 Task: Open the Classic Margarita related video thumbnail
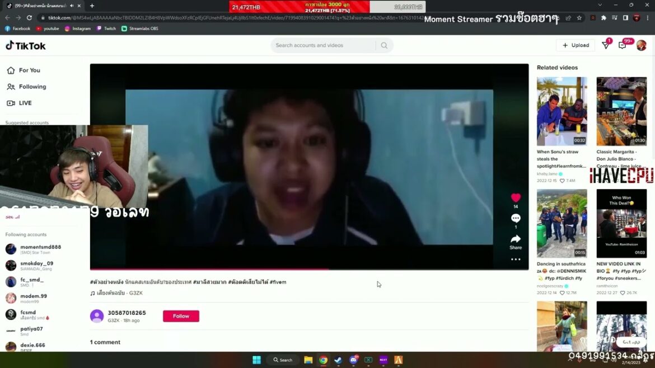[x=621, y=111]
